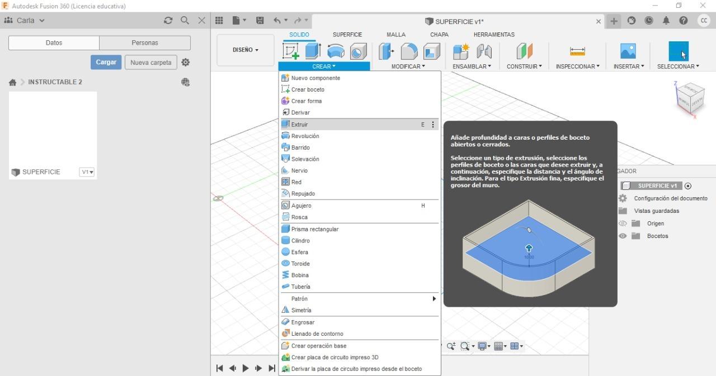Click the Joint icon in the toolbar

click(484, 51)
